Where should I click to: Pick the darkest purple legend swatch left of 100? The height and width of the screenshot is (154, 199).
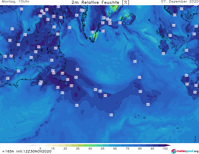pyautogui.click(x=162, y=145)
